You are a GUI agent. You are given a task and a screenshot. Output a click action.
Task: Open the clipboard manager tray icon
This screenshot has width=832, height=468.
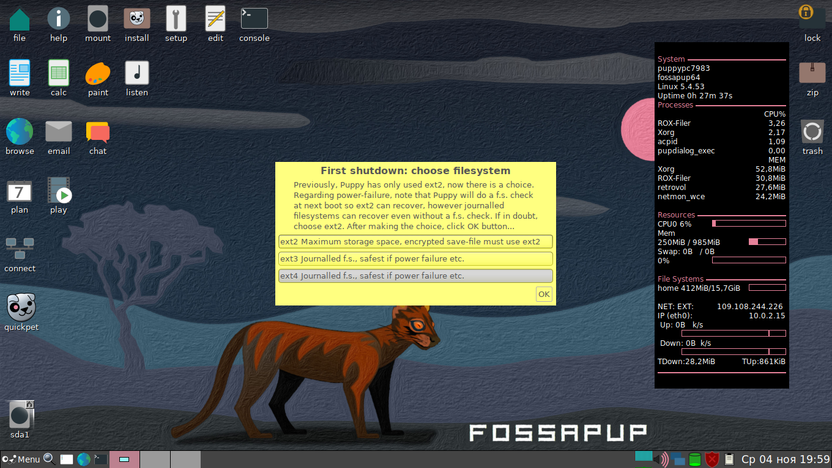coord(729,459)
